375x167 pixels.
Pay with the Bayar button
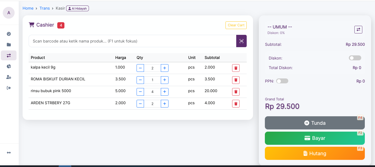click(x=315, y=138)
